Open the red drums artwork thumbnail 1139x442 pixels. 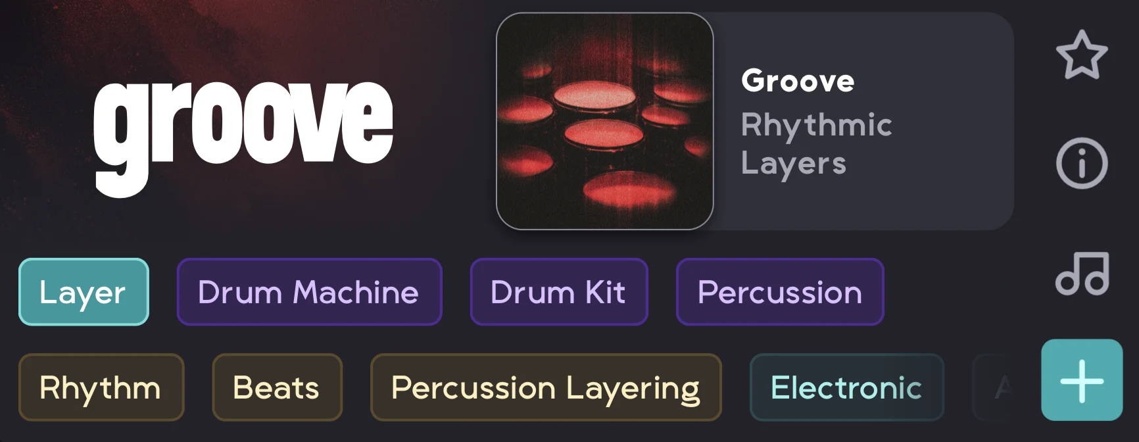click(605, 122)
